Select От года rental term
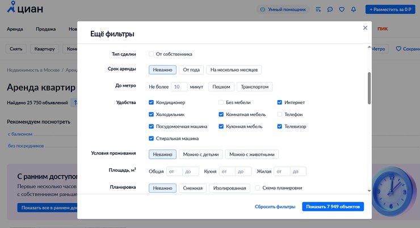This screenshot has width=420, height=228. [191, 70]
